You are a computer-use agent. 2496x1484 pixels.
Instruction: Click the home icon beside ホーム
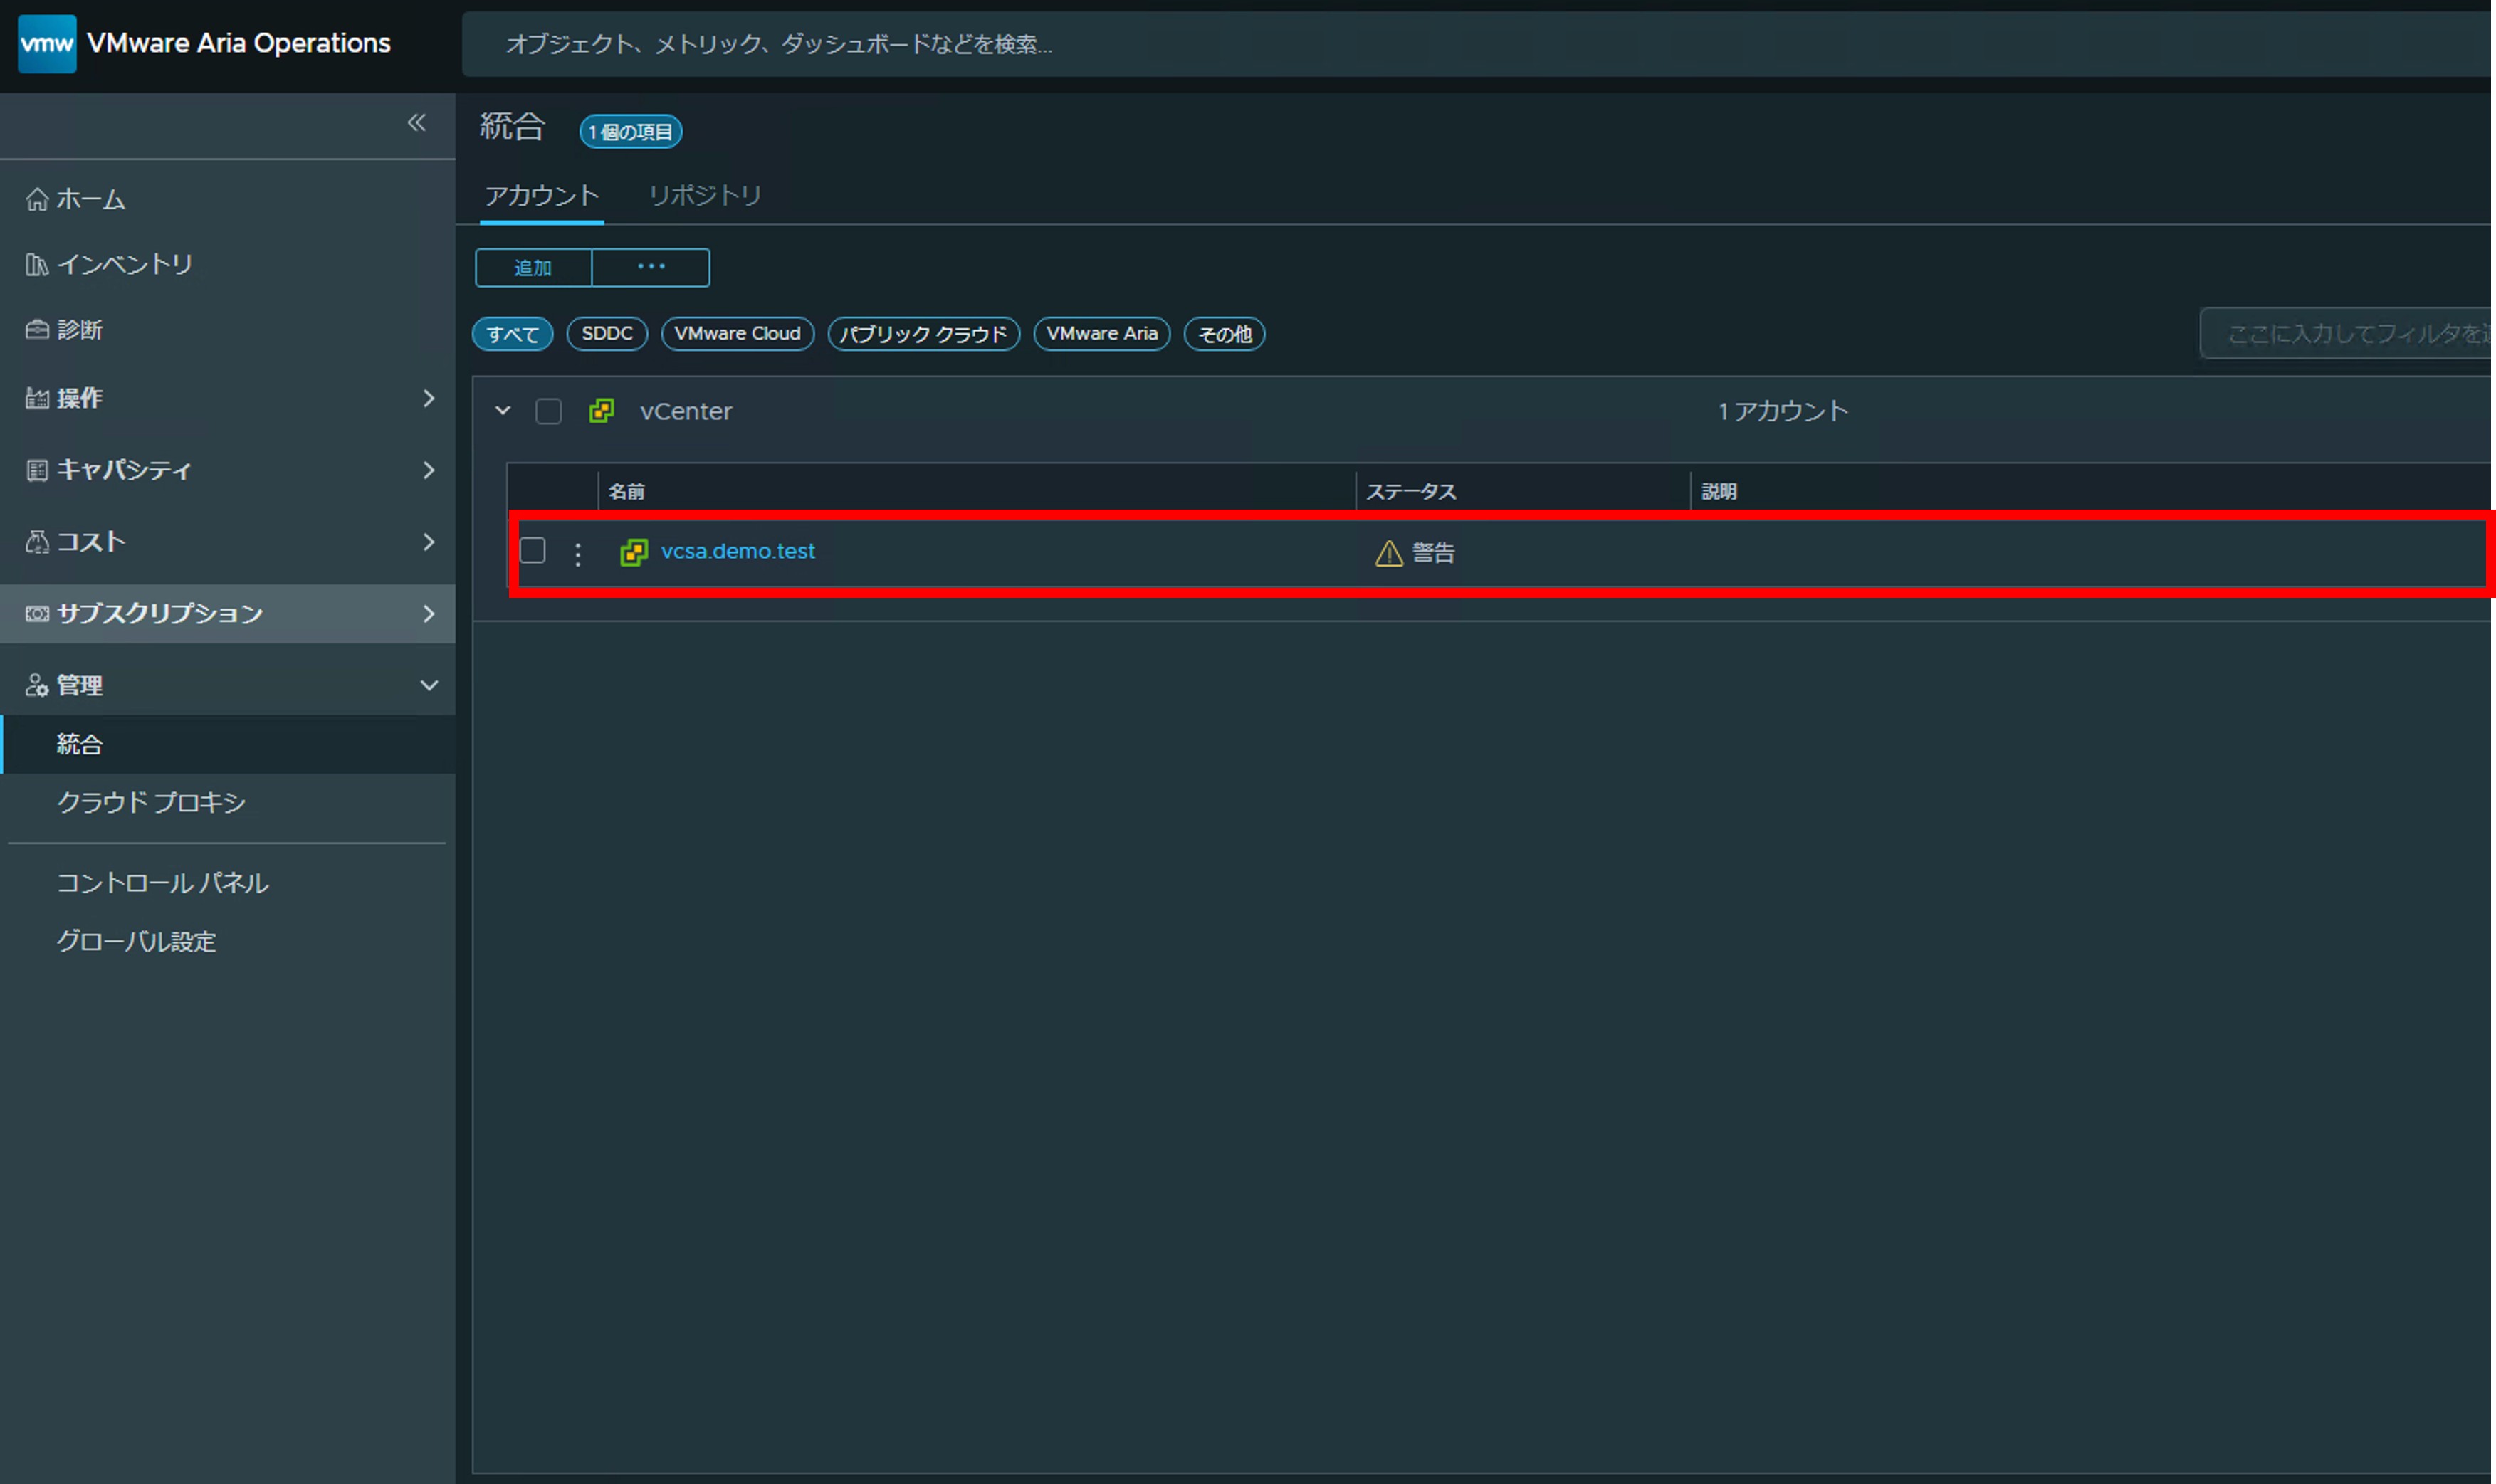tap(37, 199)
